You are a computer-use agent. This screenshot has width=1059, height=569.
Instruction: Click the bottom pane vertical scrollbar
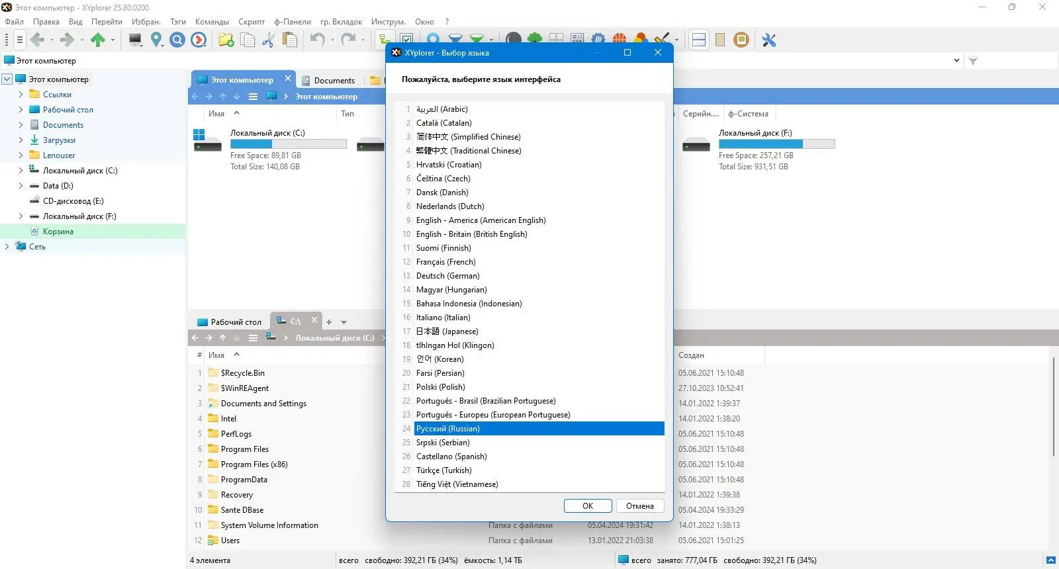coord(1053,407)
